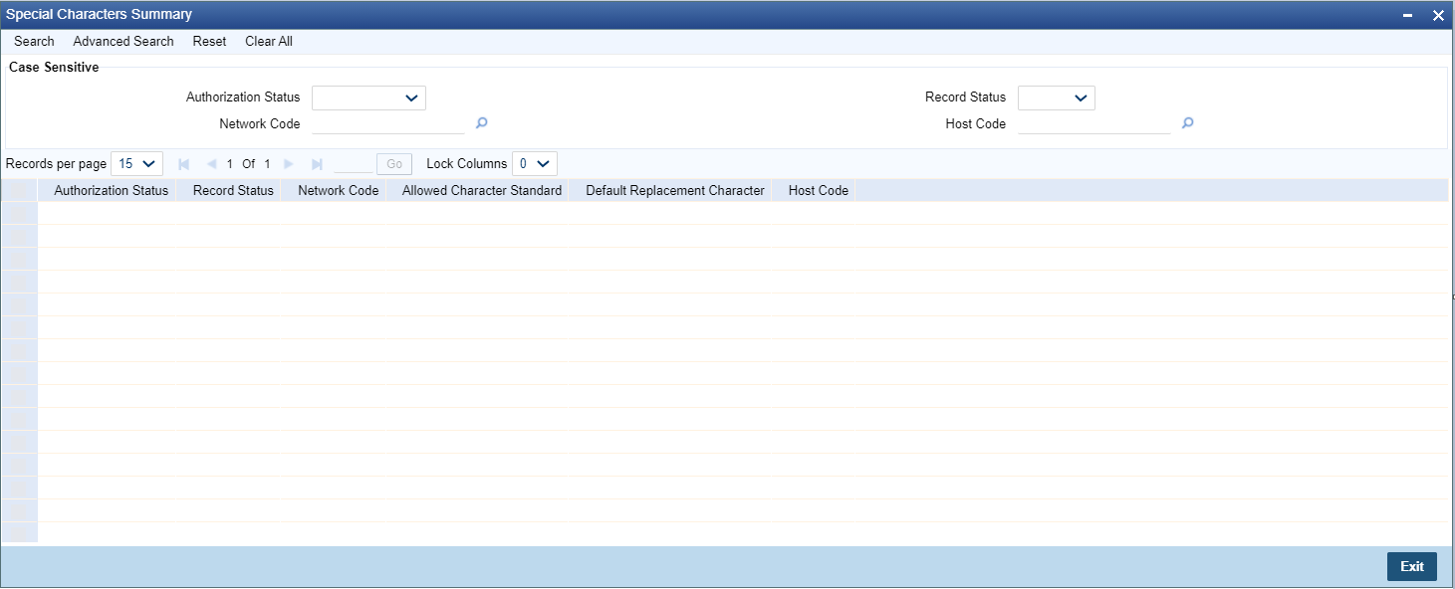Toggle the select-all header checkbox cell

(20, 190)
